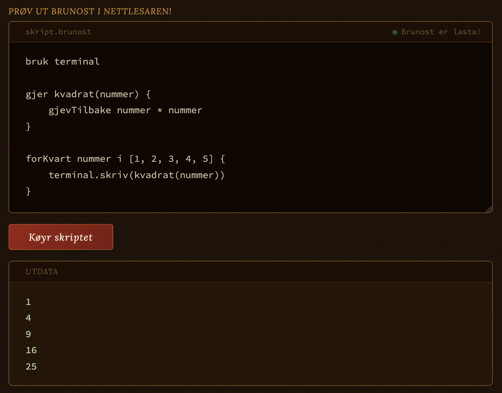Click the 'gjer kvadrat(nummer)' function definition line
Image resolution: width=502 pixels, height=393 pixels.
click(x=88, y=94)
